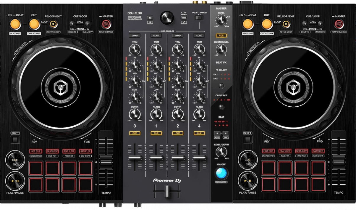Viewport: 356px width, 210px height.
Task: Click the left deck loop OUT button
Action: tap(34, 24)
